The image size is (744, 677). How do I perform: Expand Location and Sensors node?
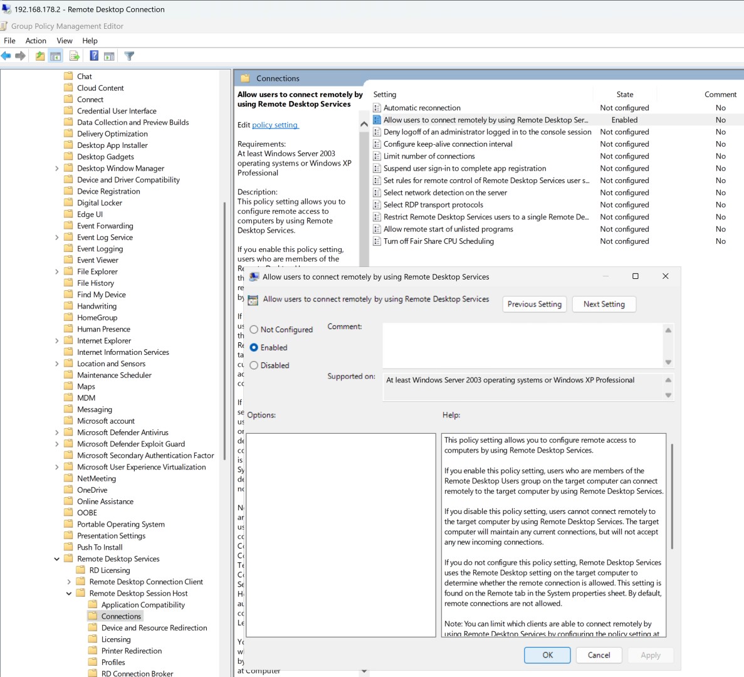56,364
